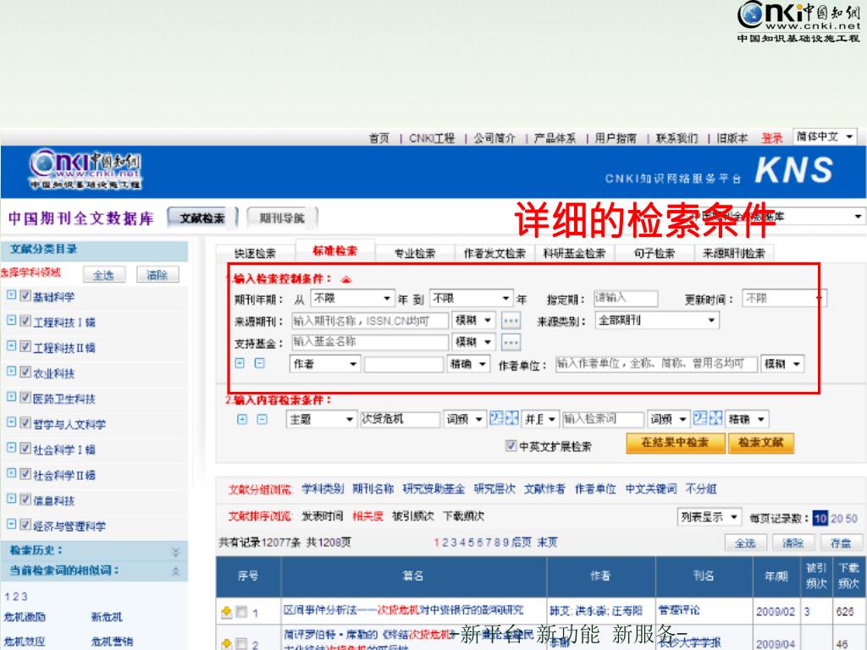
Task: Click second blue icon before 并且 dropdown
Action: pos(512,418)
